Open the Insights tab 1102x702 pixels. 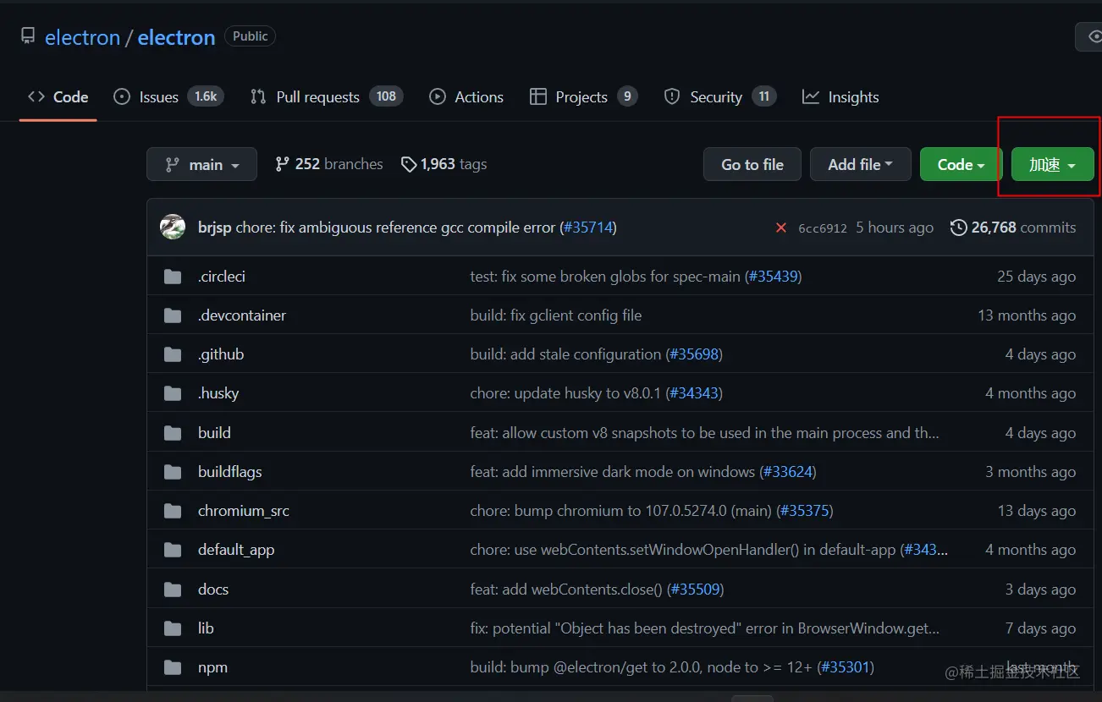point(840,97)
